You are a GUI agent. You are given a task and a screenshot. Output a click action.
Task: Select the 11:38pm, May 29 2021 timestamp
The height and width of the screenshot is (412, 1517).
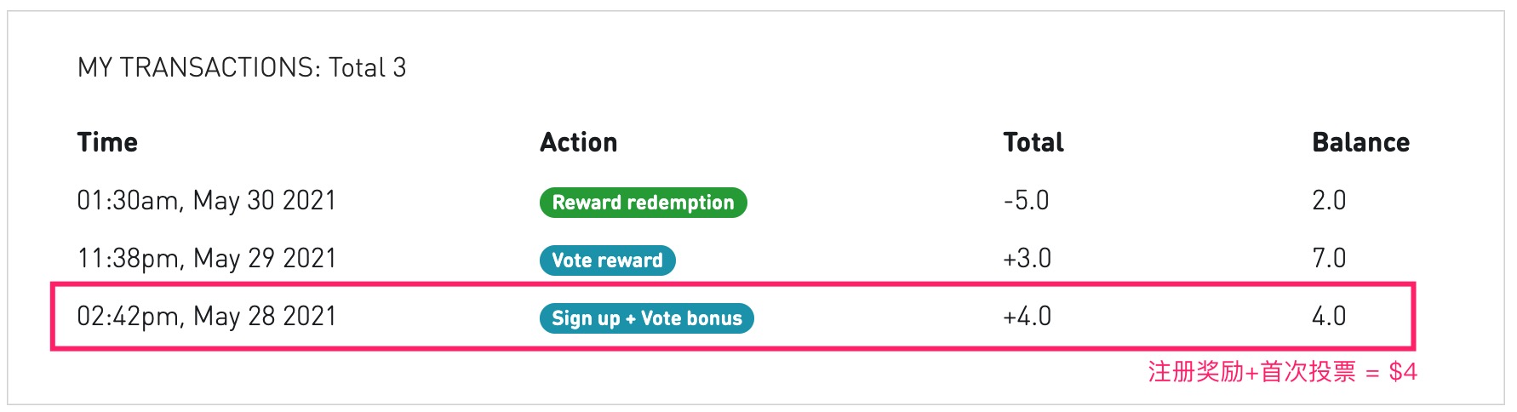207,259
